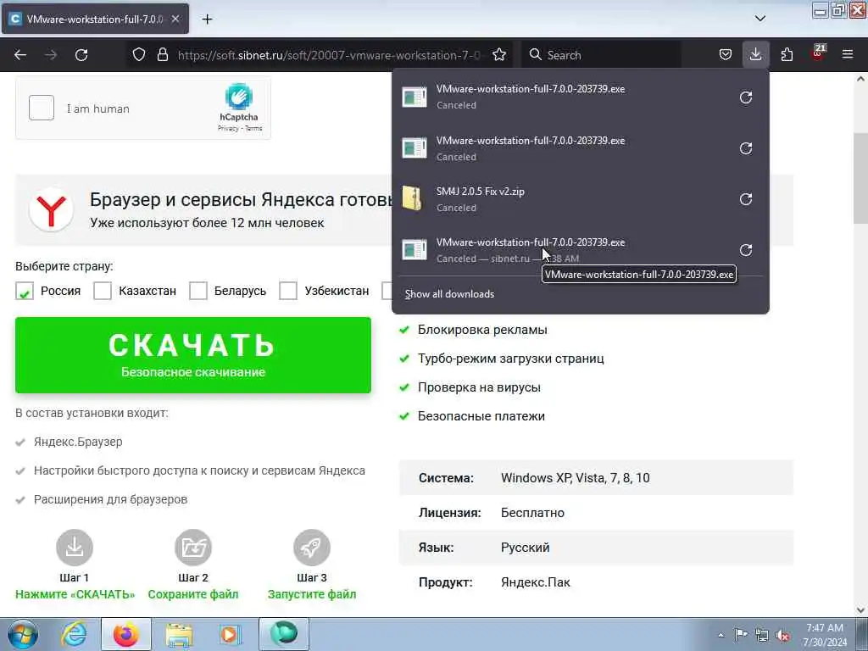Image resolution: width=868 pixels, height=651 pixels.
Task: Launch Internet Explorer from the taskbar
Action: coord(75,634)
